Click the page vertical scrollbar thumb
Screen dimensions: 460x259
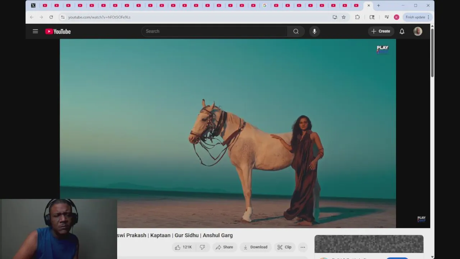(432, 52)
